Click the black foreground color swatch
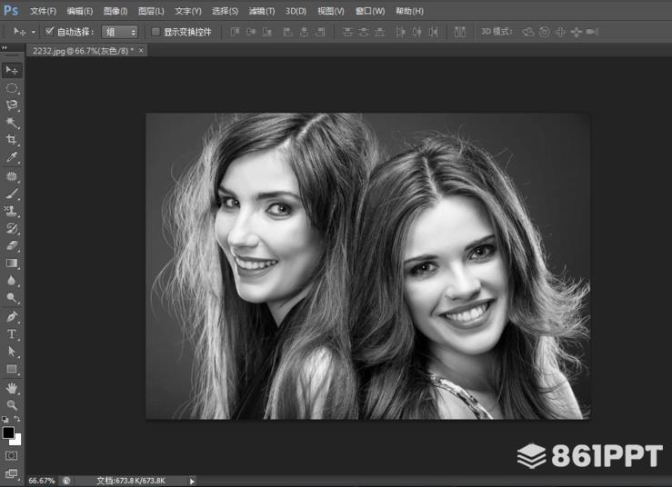The height and width of the screenshot is (487, 672). click(x=8, y=432)
